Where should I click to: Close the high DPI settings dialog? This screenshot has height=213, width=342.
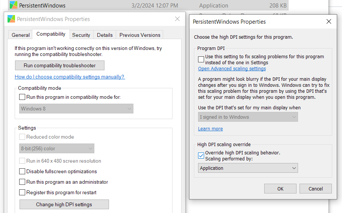(x=329, y=21)
